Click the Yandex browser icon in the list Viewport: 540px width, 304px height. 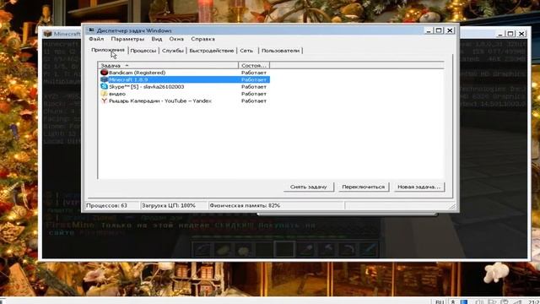tap(104, 100)
